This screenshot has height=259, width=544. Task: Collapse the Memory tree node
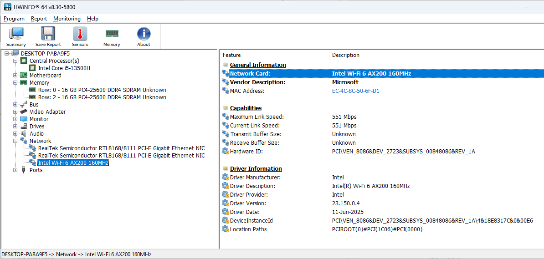[15, 82]
